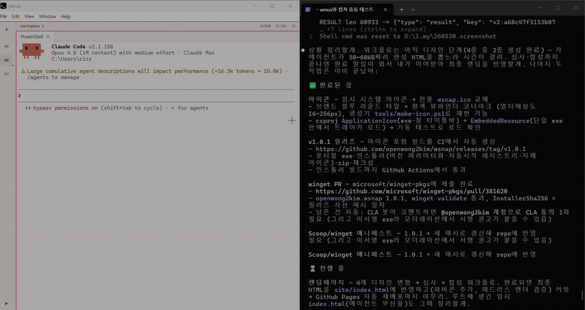
Task: Click the wmux app icon in title bar
Action: 3,6
